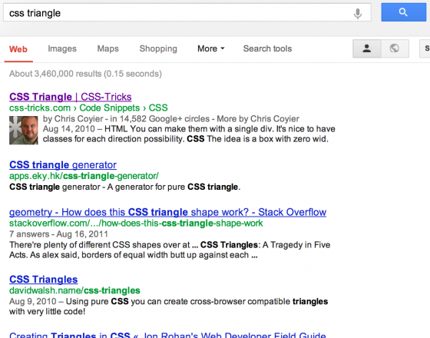Select the Web results tab
This screenshot has width=430, height=338.
(18, 49)
